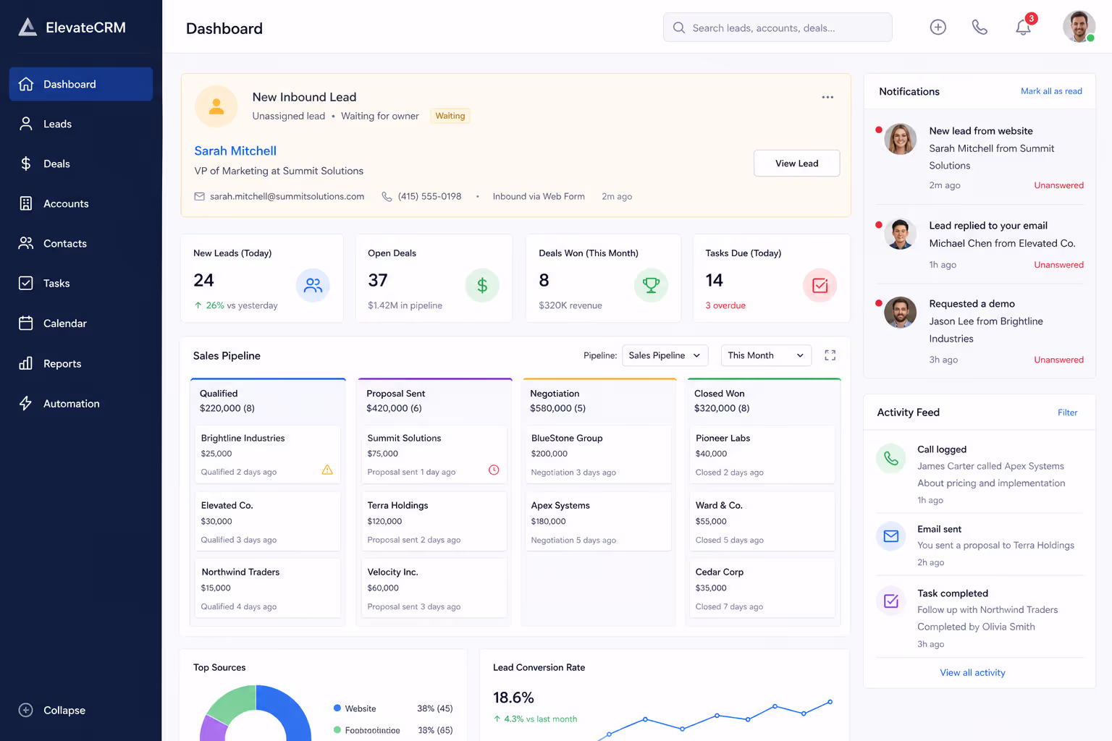Open the Leads menu item

pyautogui.click(x=81, y=124)
